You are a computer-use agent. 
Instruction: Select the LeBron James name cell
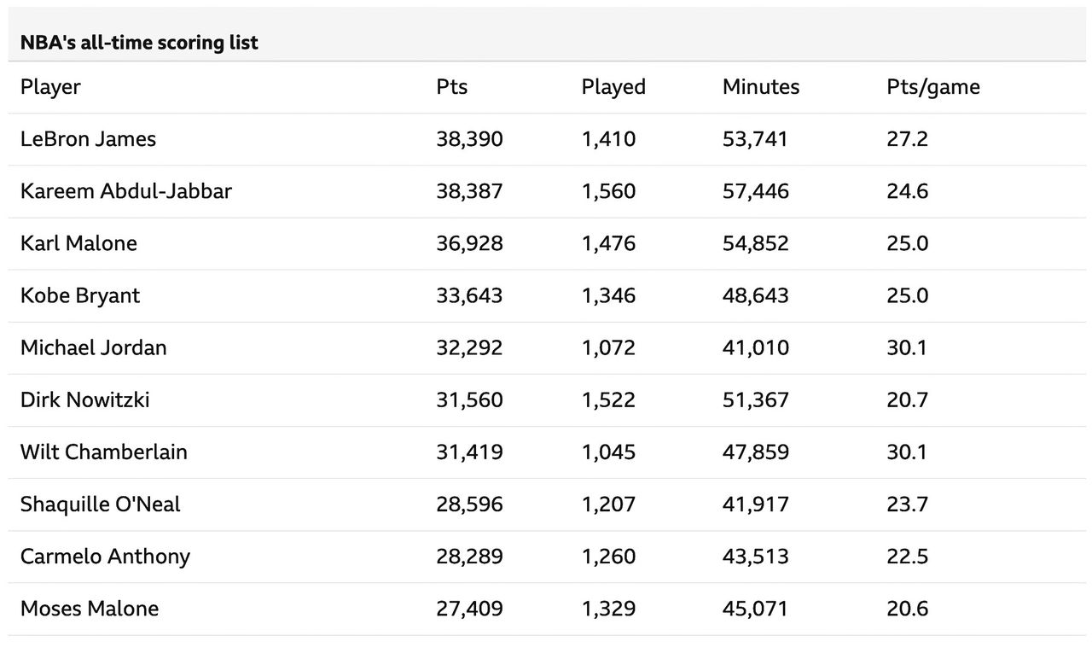[88, 139]
